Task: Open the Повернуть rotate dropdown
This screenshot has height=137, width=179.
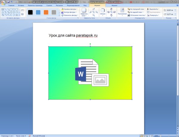Action: pyautogui.click(x=159, y=15)
